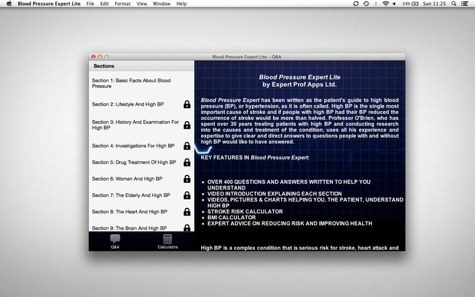Click the lock icon beside Section 2

point(187,105)
